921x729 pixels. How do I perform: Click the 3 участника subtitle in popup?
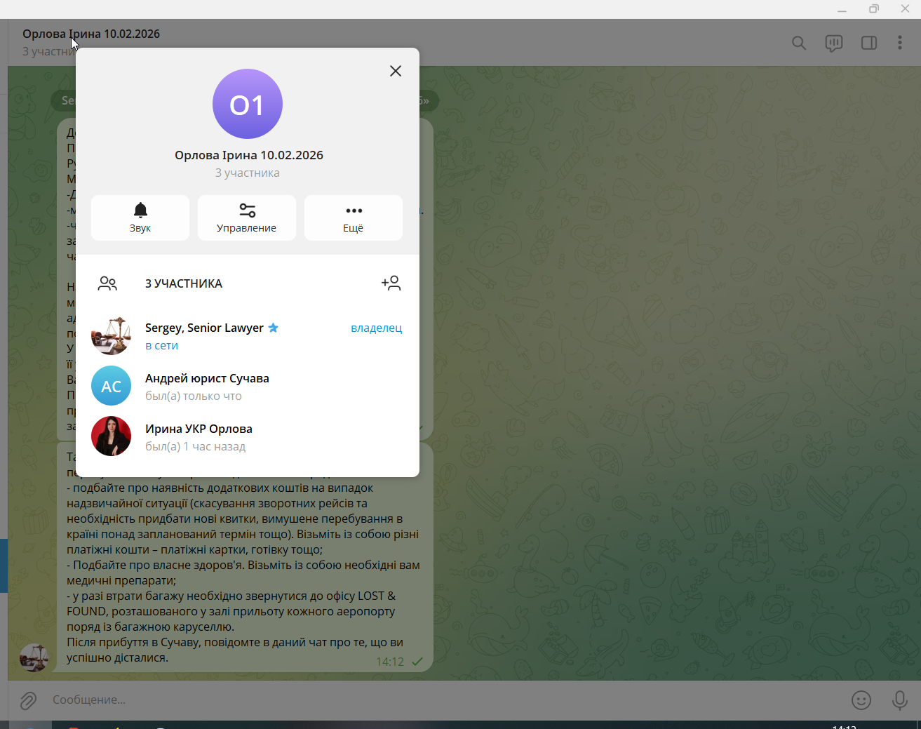[248, 173]
